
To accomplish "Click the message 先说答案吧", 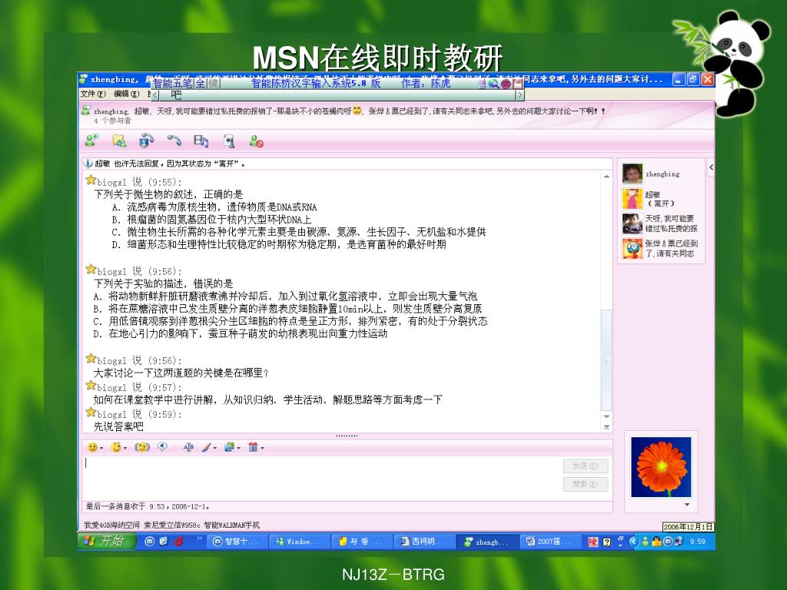I will click(118, 426).
